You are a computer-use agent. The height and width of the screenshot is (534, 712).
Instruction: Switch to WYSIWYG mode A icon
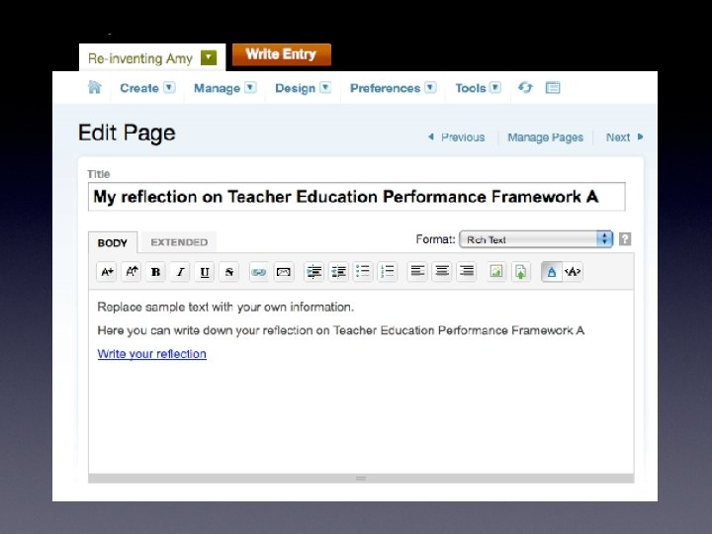(552, 272)
